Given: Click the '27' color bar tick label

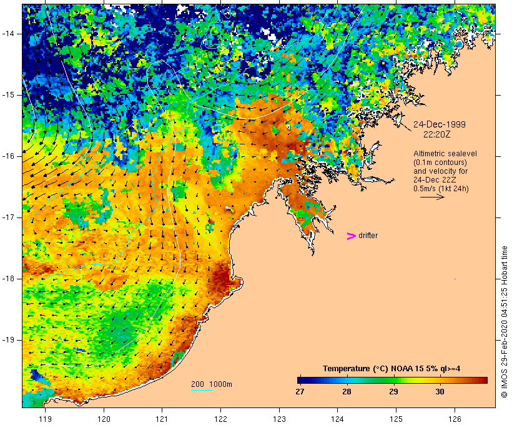Looking at the screenshot, I should pos(300,391).
